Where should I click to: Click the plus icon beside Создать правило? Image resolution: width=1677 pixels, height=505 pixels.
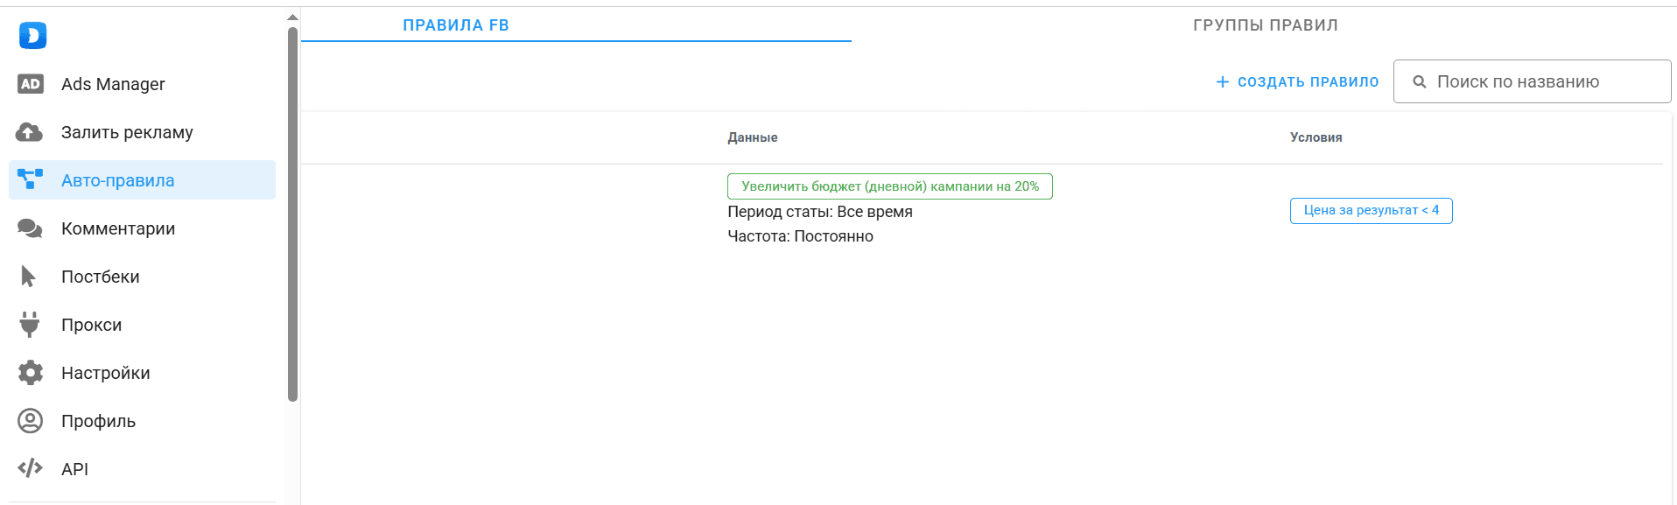click(1223, 82)
